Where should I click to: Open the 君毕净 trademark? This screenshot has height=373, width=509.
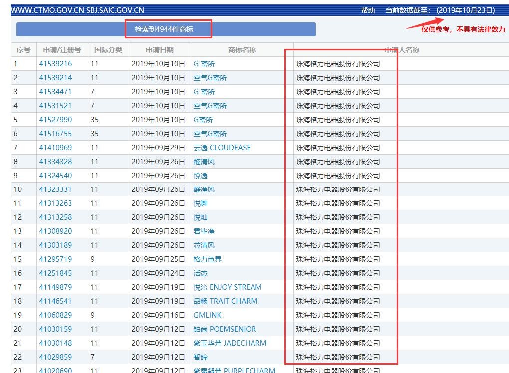[204, 231]
